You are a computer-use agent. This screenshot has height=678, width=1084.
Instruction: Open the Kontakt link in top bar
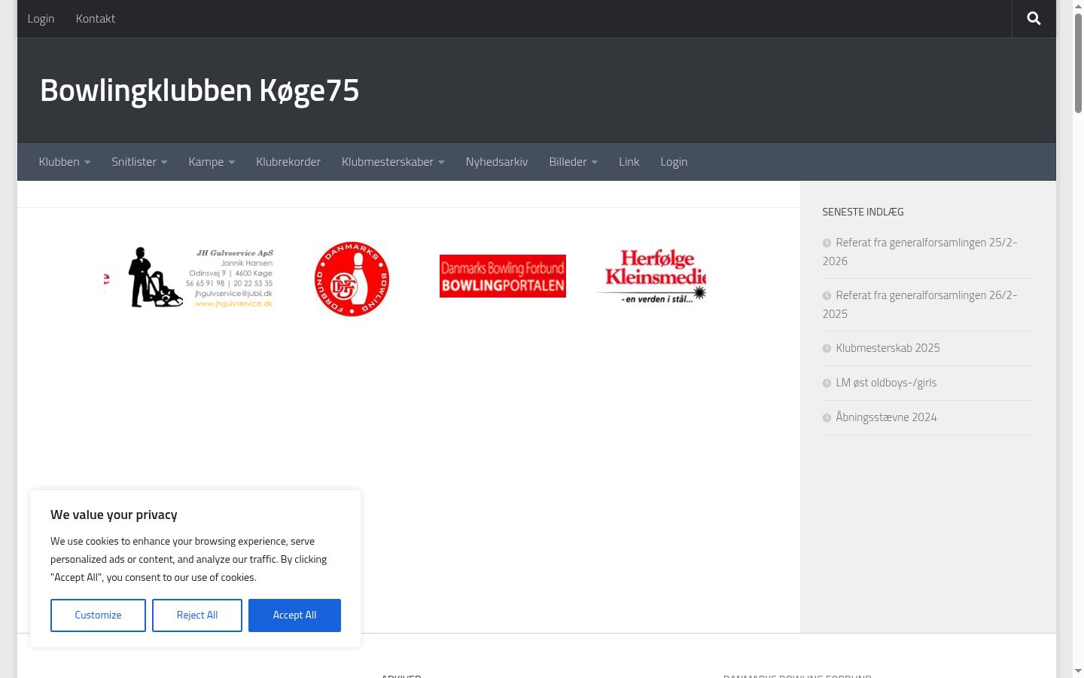point(96,19)
